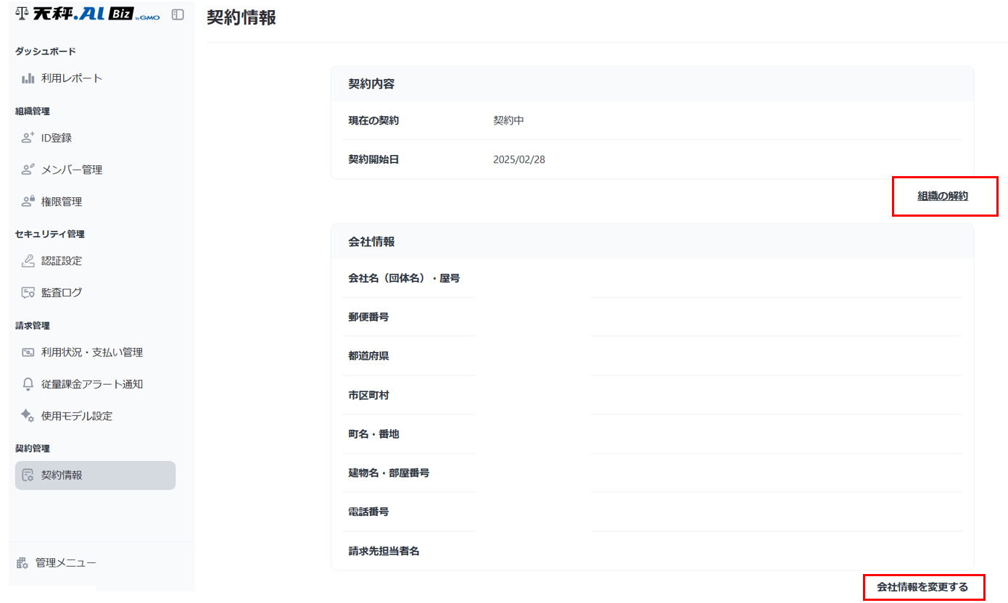The image size is (1008, 603).
Task: Click the 天秤.AI Biz logo
Action: pos(88,14)
